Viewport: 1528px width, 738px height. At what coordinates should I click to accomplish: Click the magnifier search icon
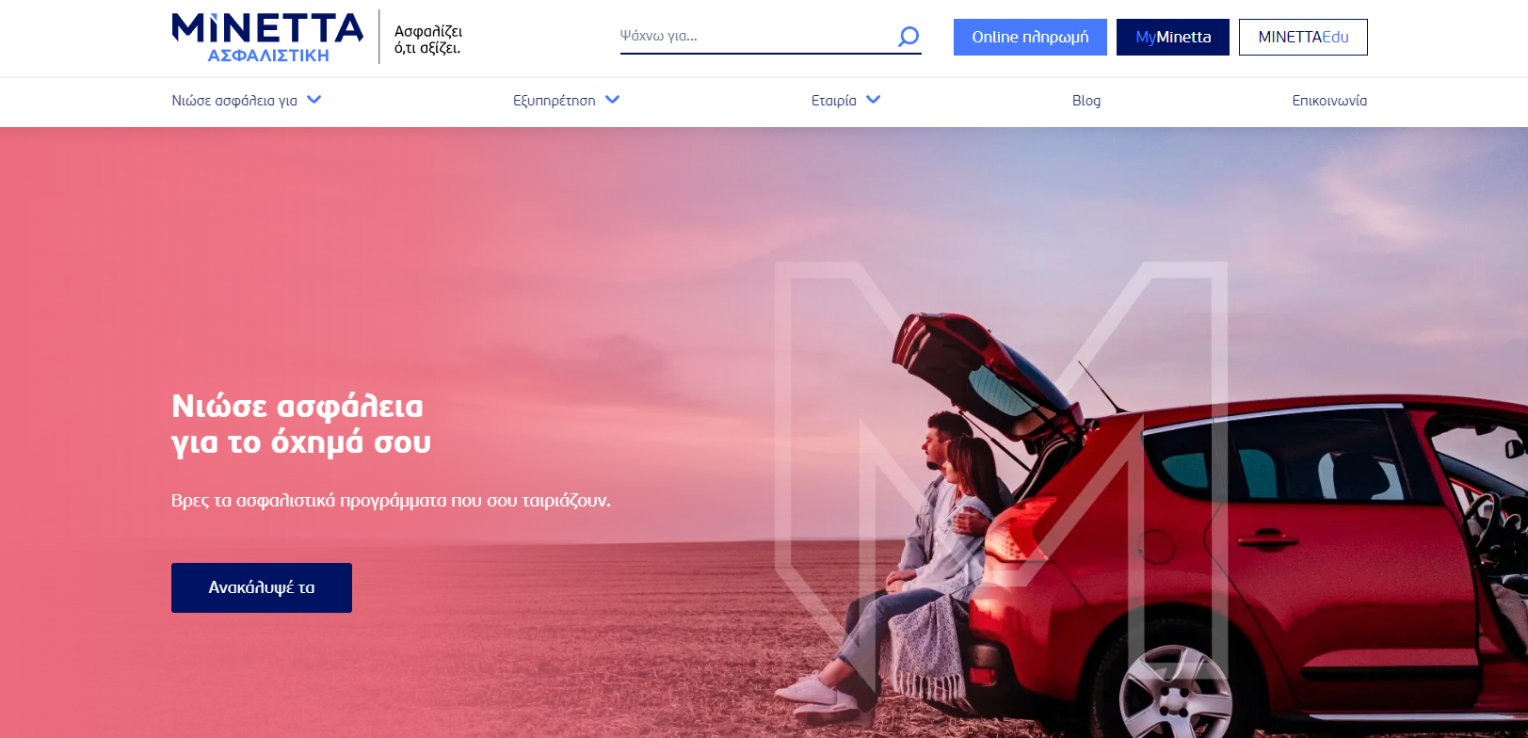click(909, 37)
